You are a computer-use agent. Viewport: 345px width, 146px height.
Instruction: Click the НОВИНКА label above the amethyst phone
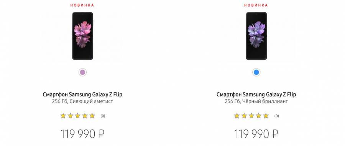tap(82, 5)
